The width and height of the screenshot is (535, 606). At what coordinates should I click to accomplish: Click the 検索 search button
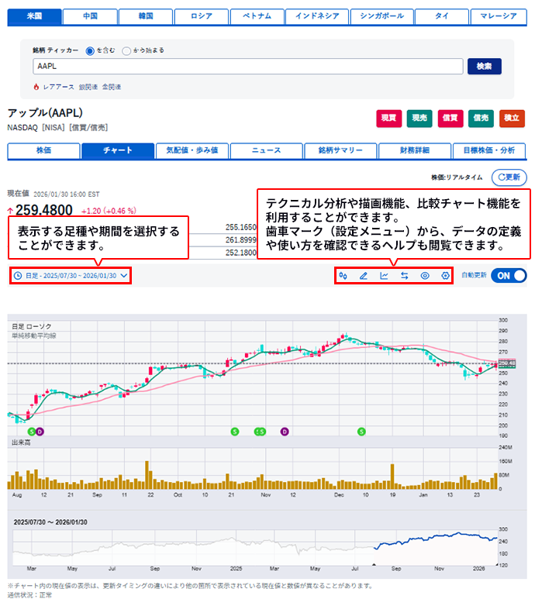click(x=485, y=66)
